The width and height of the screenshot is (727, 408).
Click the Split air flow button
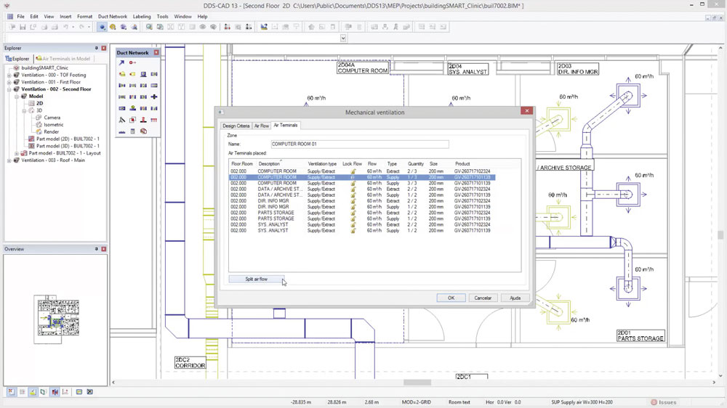(x=257, y=280)
